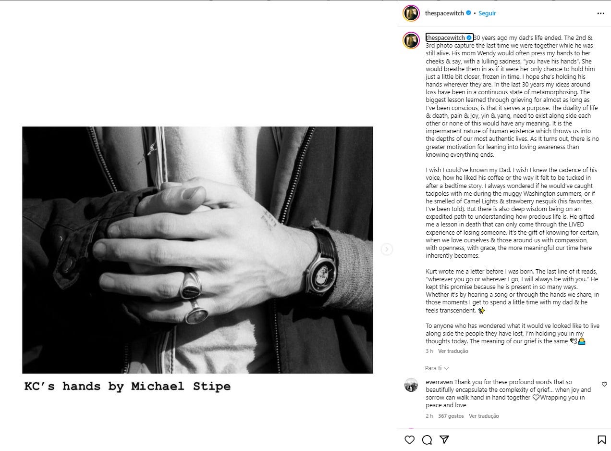Viewport: 611px width, 451px height.
Task: Open thespacewitch profile picture in header
Action: click(411, 13)
